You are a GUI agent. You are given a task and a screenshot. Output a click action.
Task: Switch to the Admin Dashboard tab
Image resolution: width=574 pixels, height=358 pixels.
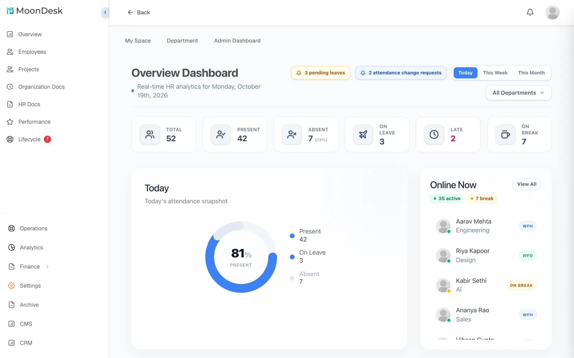(237, 41)
